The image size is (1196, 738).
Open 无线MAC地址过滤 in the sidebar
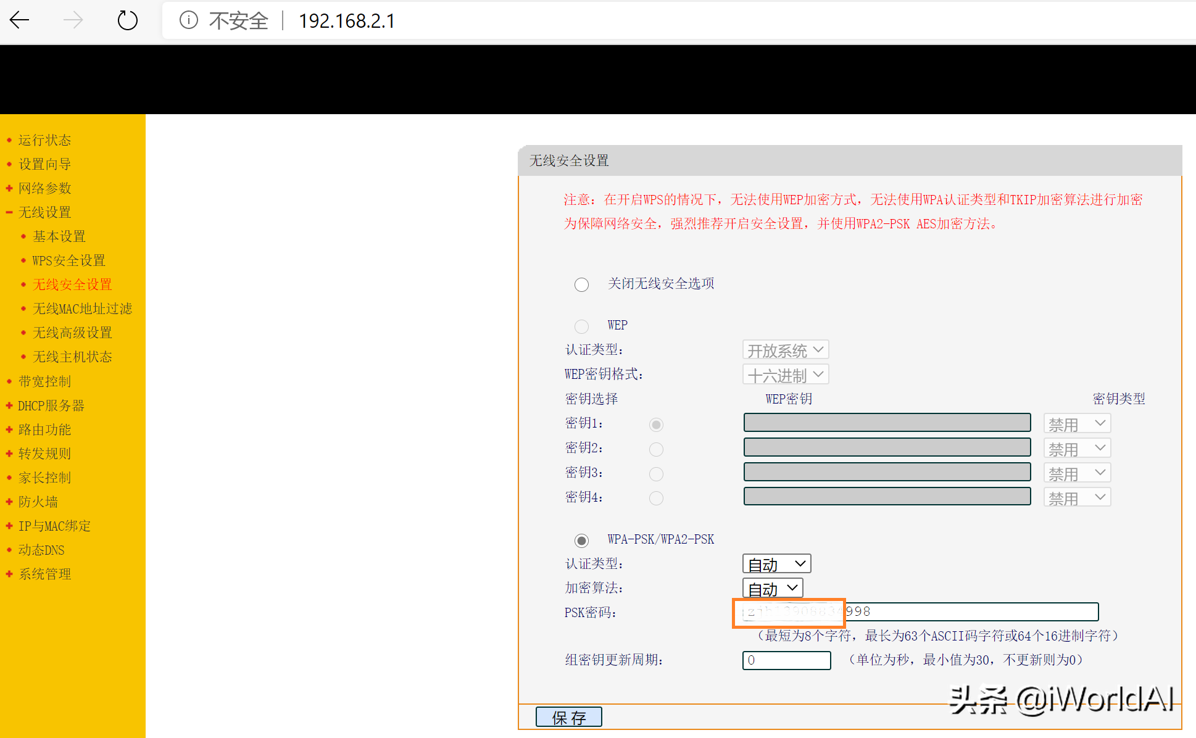[82, 309]
